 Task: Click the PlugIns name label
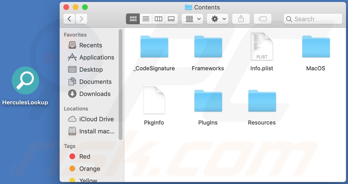(x=208, y=122)
